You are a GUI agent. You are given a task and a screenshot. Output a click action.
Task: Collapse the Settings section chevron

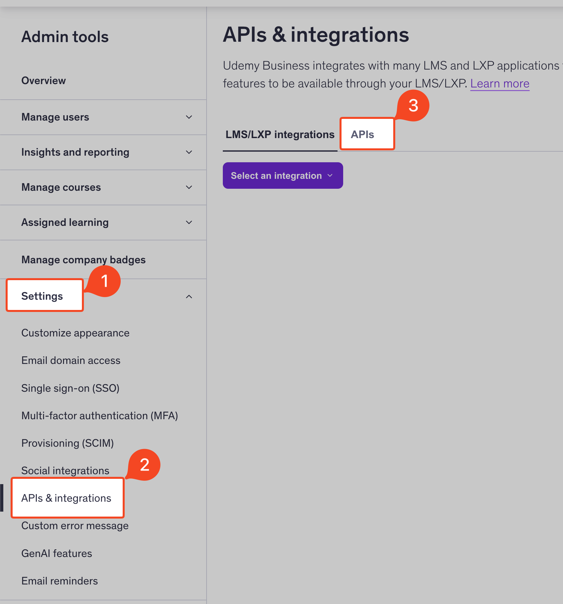pyautogui.click(x=189, y=297)
